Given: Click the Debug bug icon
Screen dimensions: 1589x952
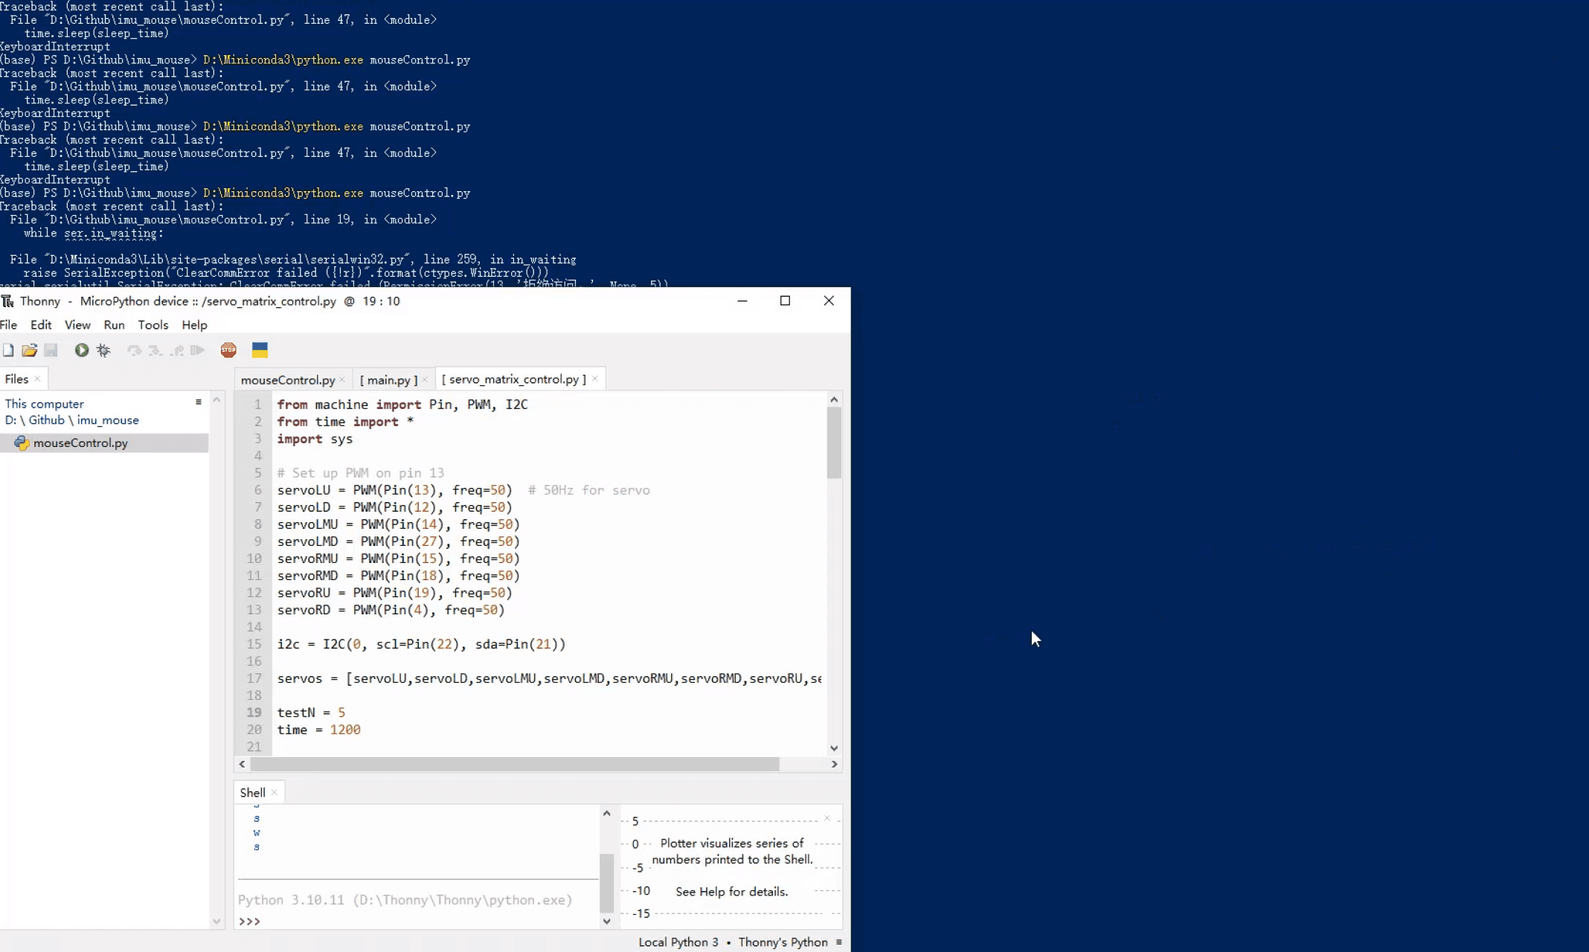Looking at the screenshot, I should click(103, 350).
